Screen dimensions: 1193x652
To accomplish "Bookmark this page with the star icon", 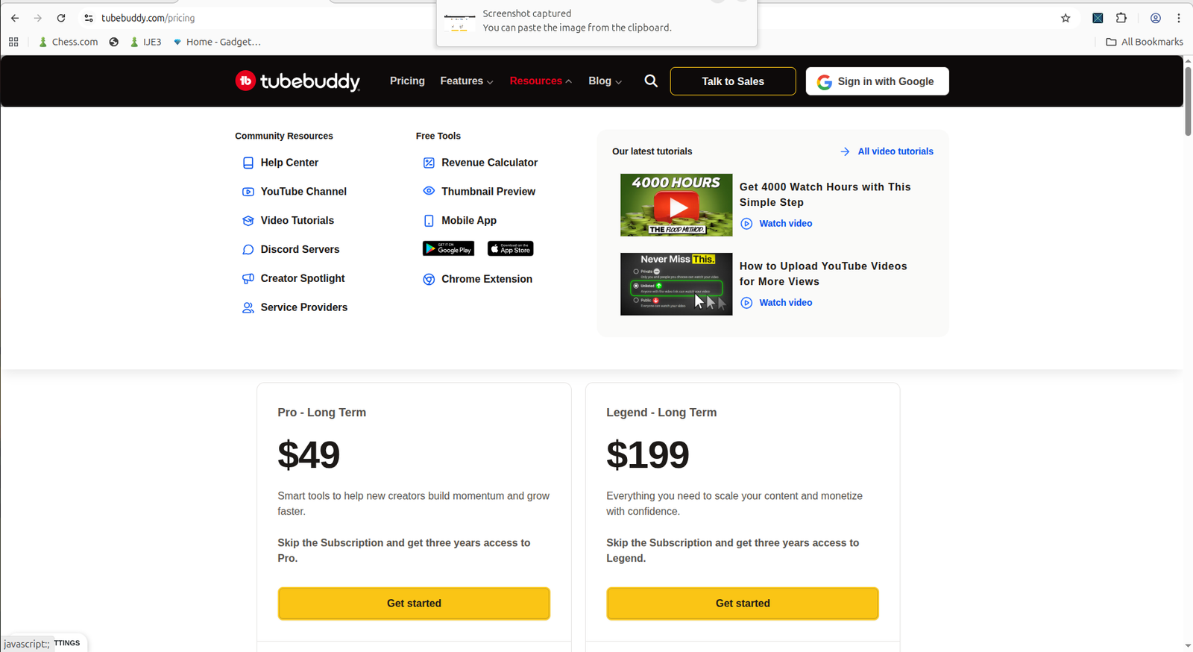I will tap(1065, 18).
